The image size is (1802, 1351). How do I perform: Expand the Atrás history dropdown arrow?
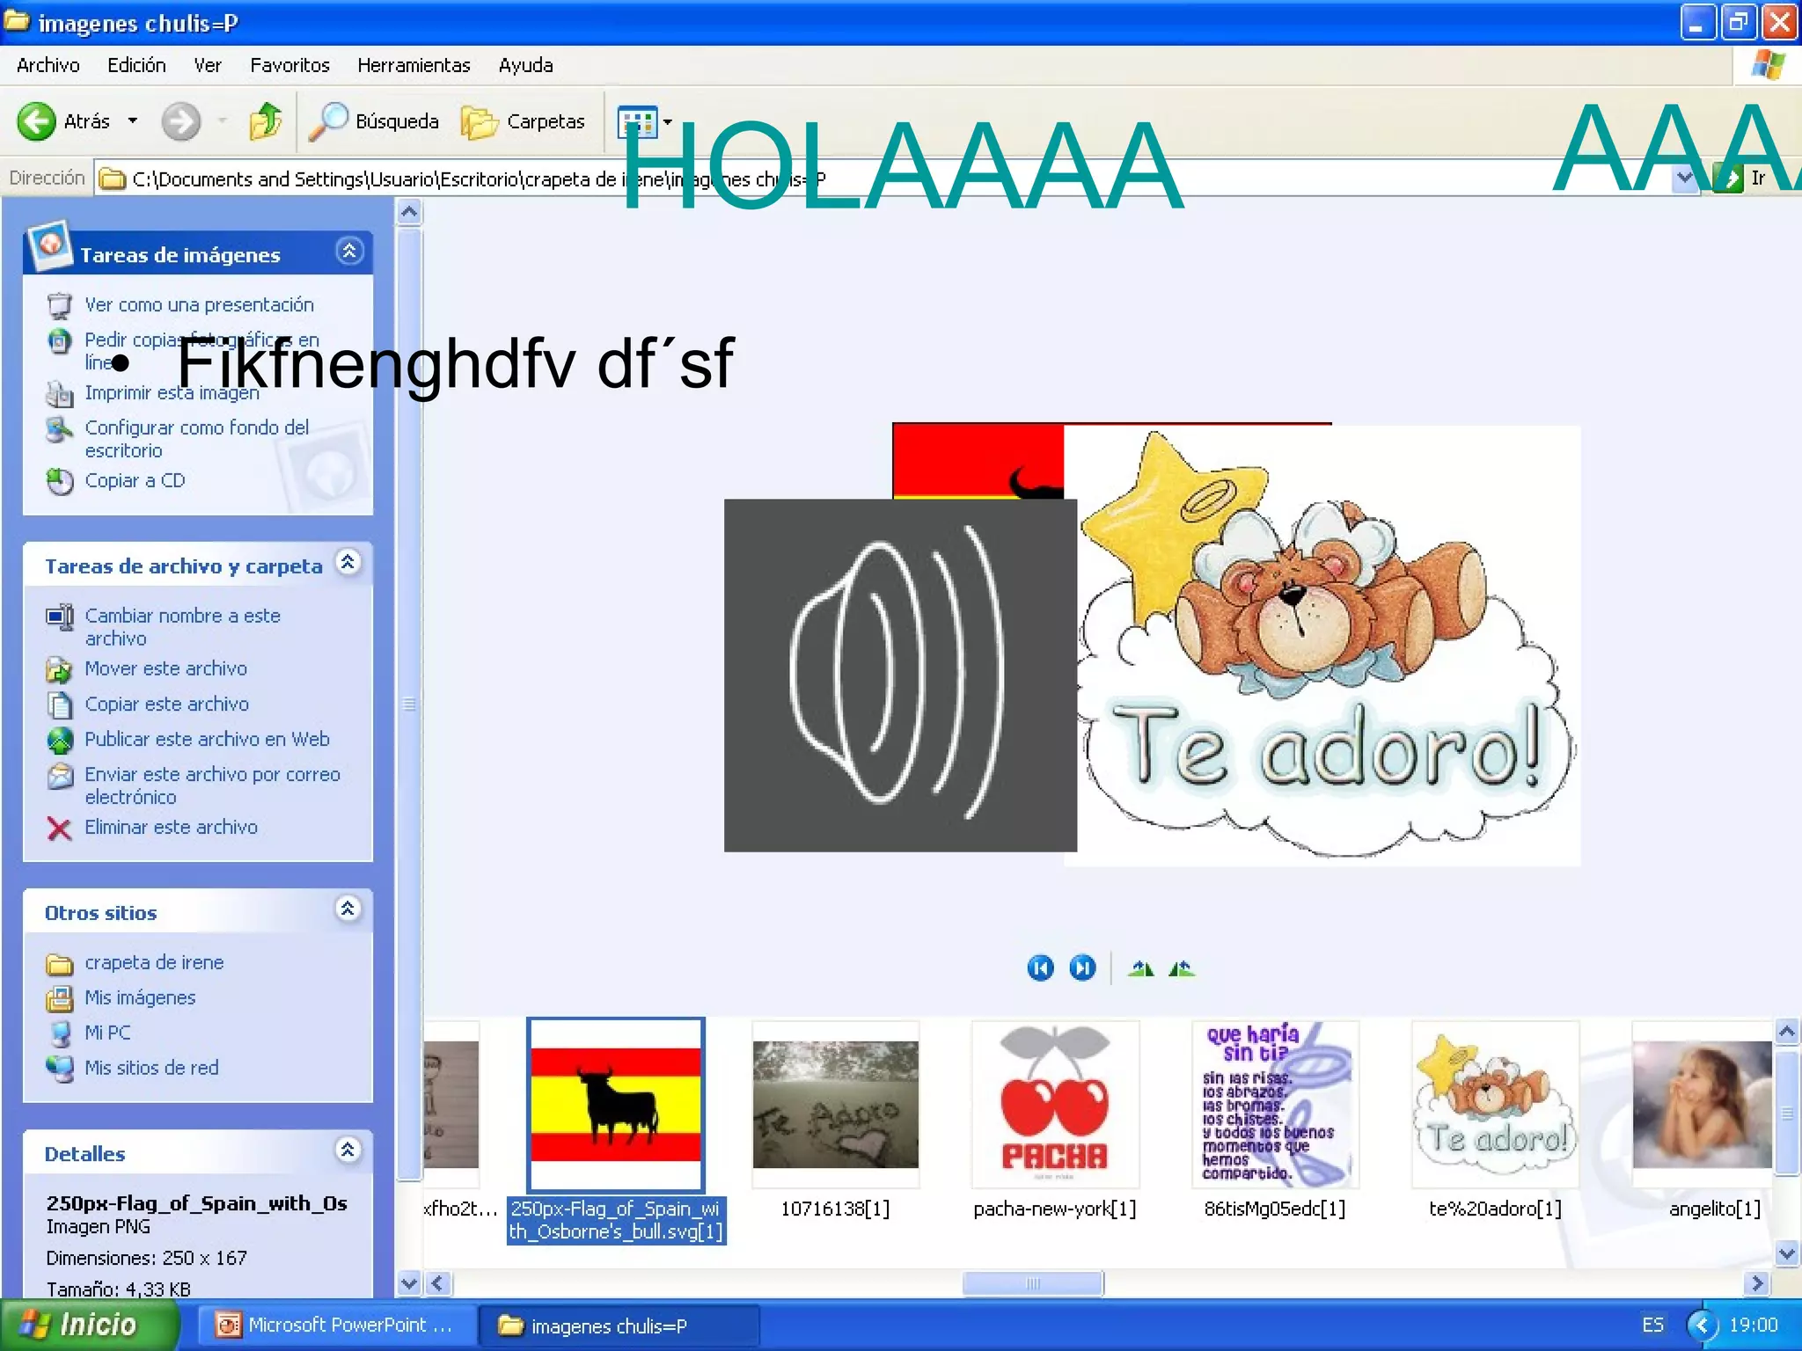coord(133,121)
